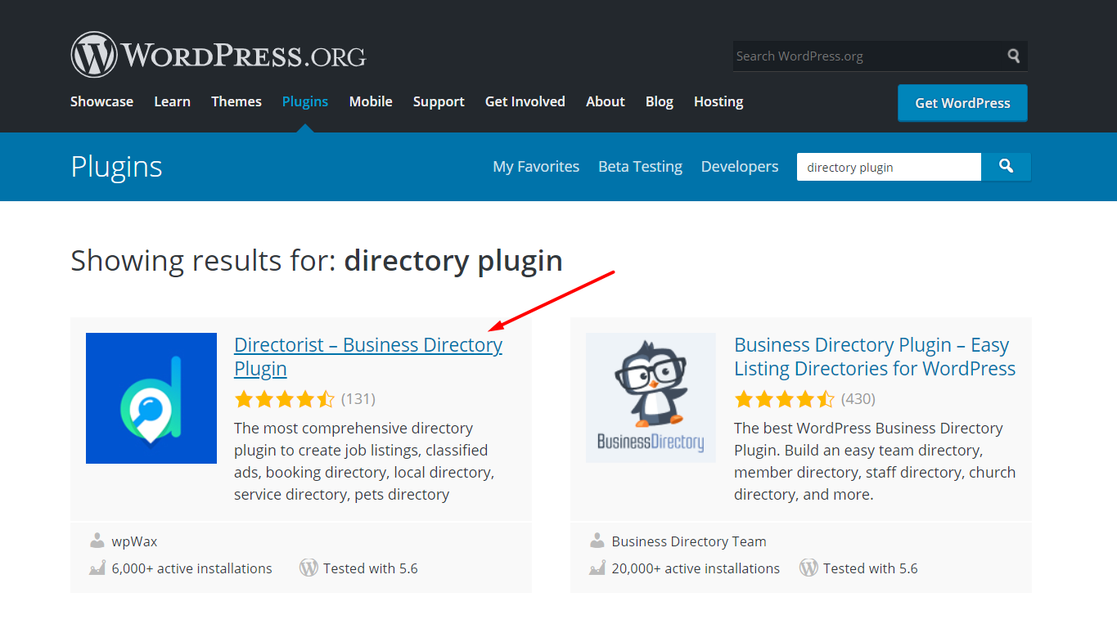Open the Business Directory penguin thumbnail
Screen dimensions: 1117x624
coord(651,398)
